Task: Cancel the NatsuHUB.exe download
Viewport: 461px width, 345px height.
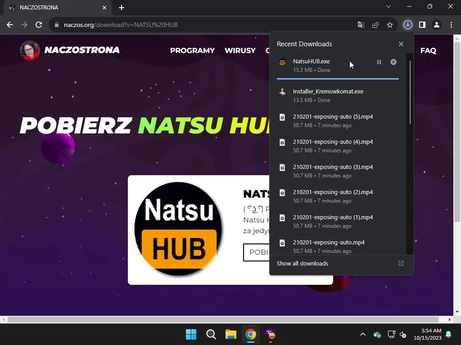Action: pyautogui.click(x=393, y=62)
